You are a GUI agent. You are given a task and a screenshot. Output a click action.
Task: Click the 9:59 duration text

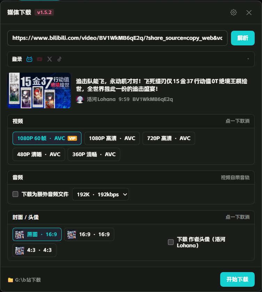pyautogui.click(x=124, y=99)
